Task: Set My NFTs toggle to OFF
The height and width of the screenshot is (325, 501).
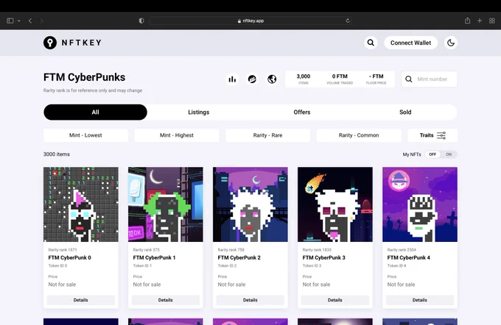Action: point(432,154)
